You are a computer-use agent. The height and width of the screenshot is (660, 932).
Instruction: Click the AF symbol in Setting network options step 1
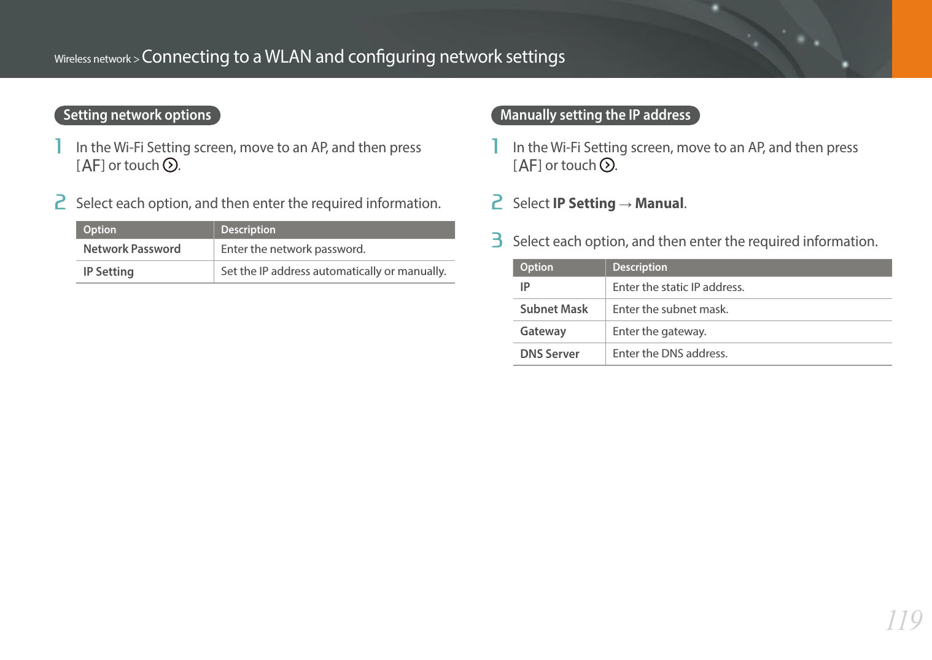click(90, 166)
